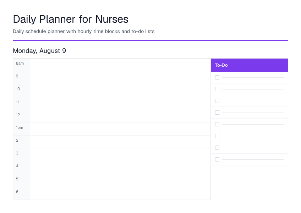Click the To-Do header
Screen dimensions: 301x213
250,65
